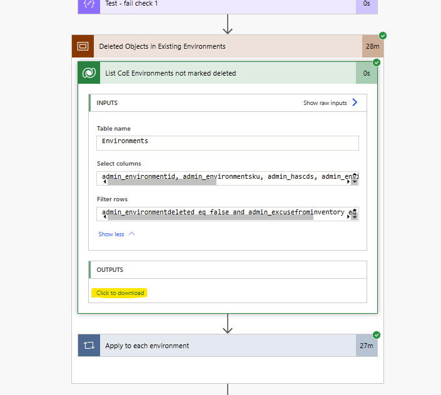Click the Select columns label
The height and width of the screenshot is (395, 441).
click(119, 164)
